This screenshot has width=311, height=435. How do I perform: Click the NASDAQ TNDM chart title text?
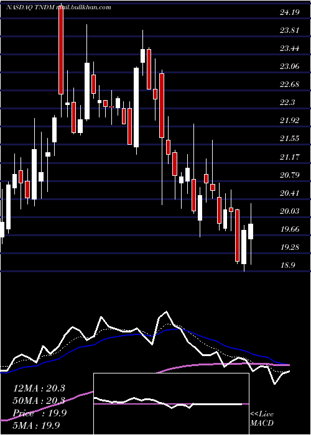click(58, 7)
